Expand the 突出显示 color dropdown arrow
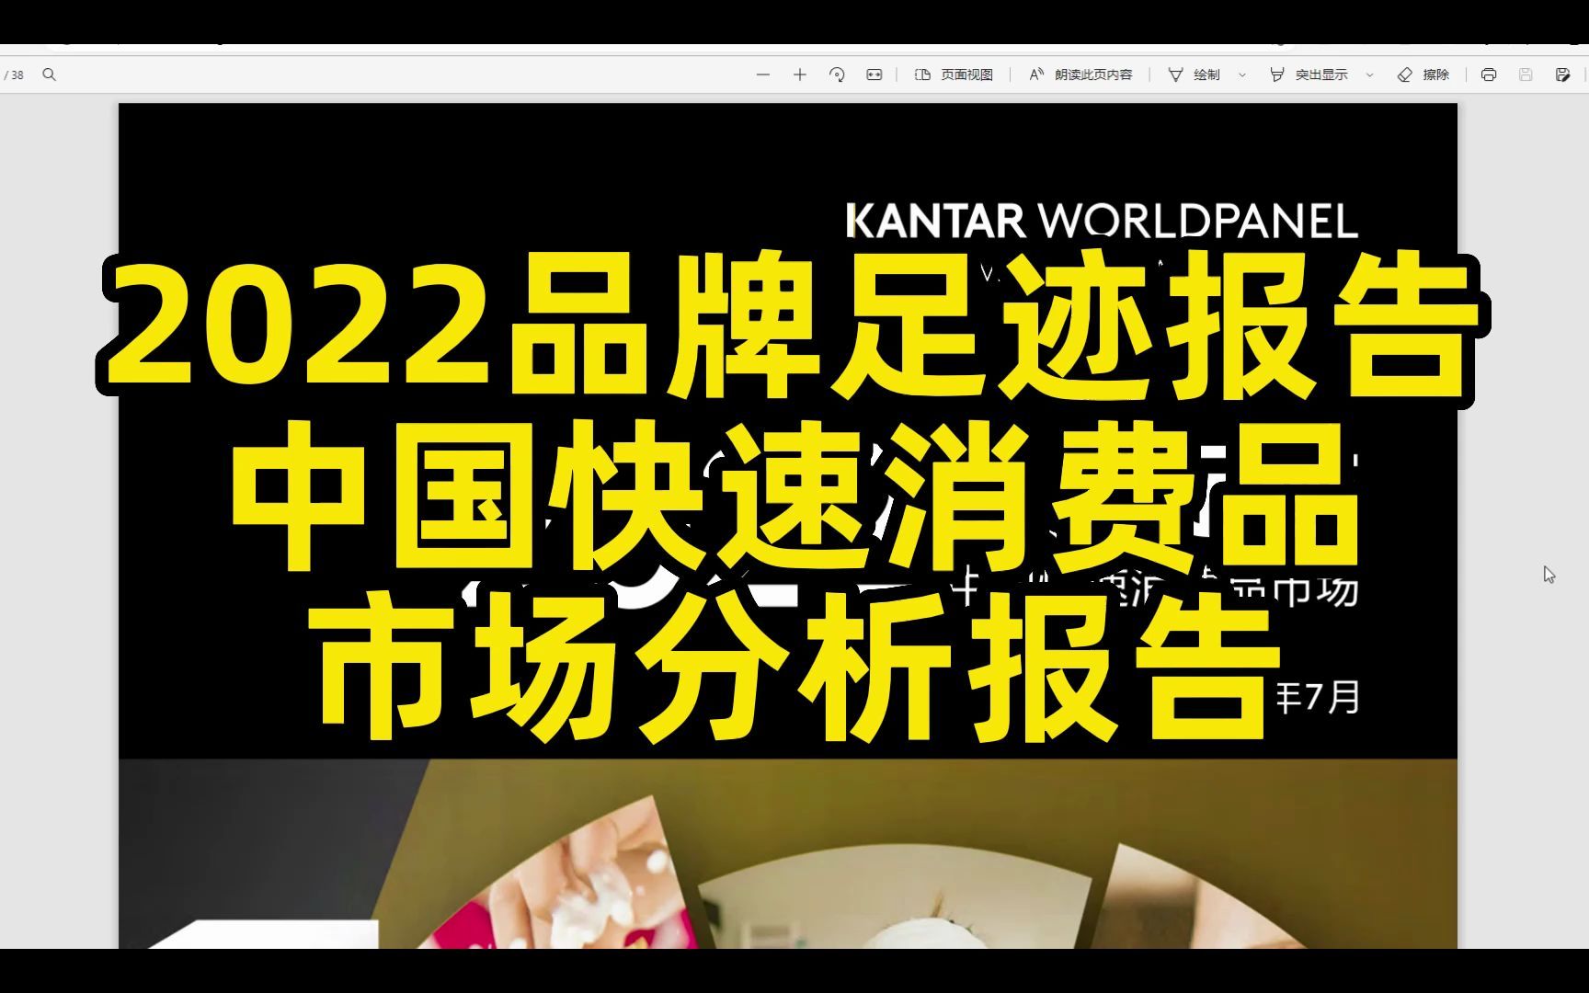 pyautogui.click(x=1369, y=75)
